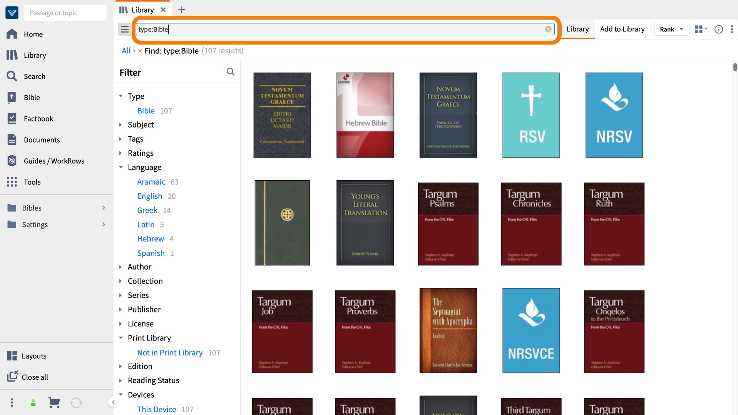Toggle the hamburger filter panel menu
738x415 pixels.
(124, 29)
